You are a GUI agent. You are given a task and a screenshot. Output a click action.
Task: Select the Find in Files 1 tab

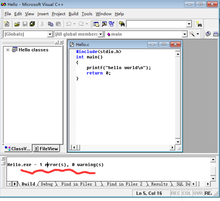pyautogui.click(x=79, y=184)
